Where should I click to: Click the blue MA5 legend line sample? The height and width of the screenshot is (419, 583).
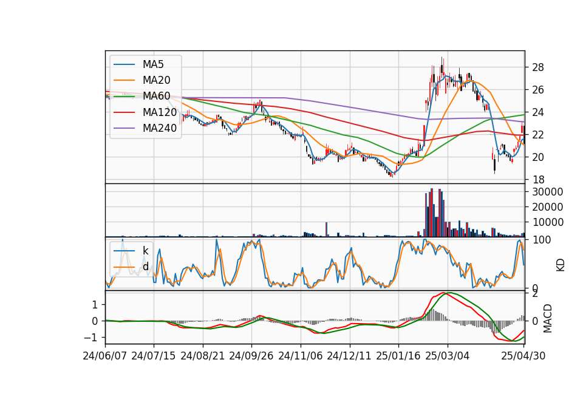click(x=124, y=64)
